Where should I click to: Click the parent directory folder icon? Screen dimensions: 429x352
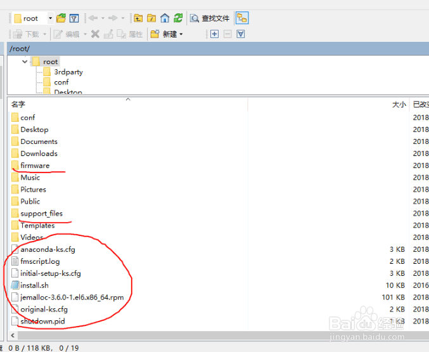point(138,18)
